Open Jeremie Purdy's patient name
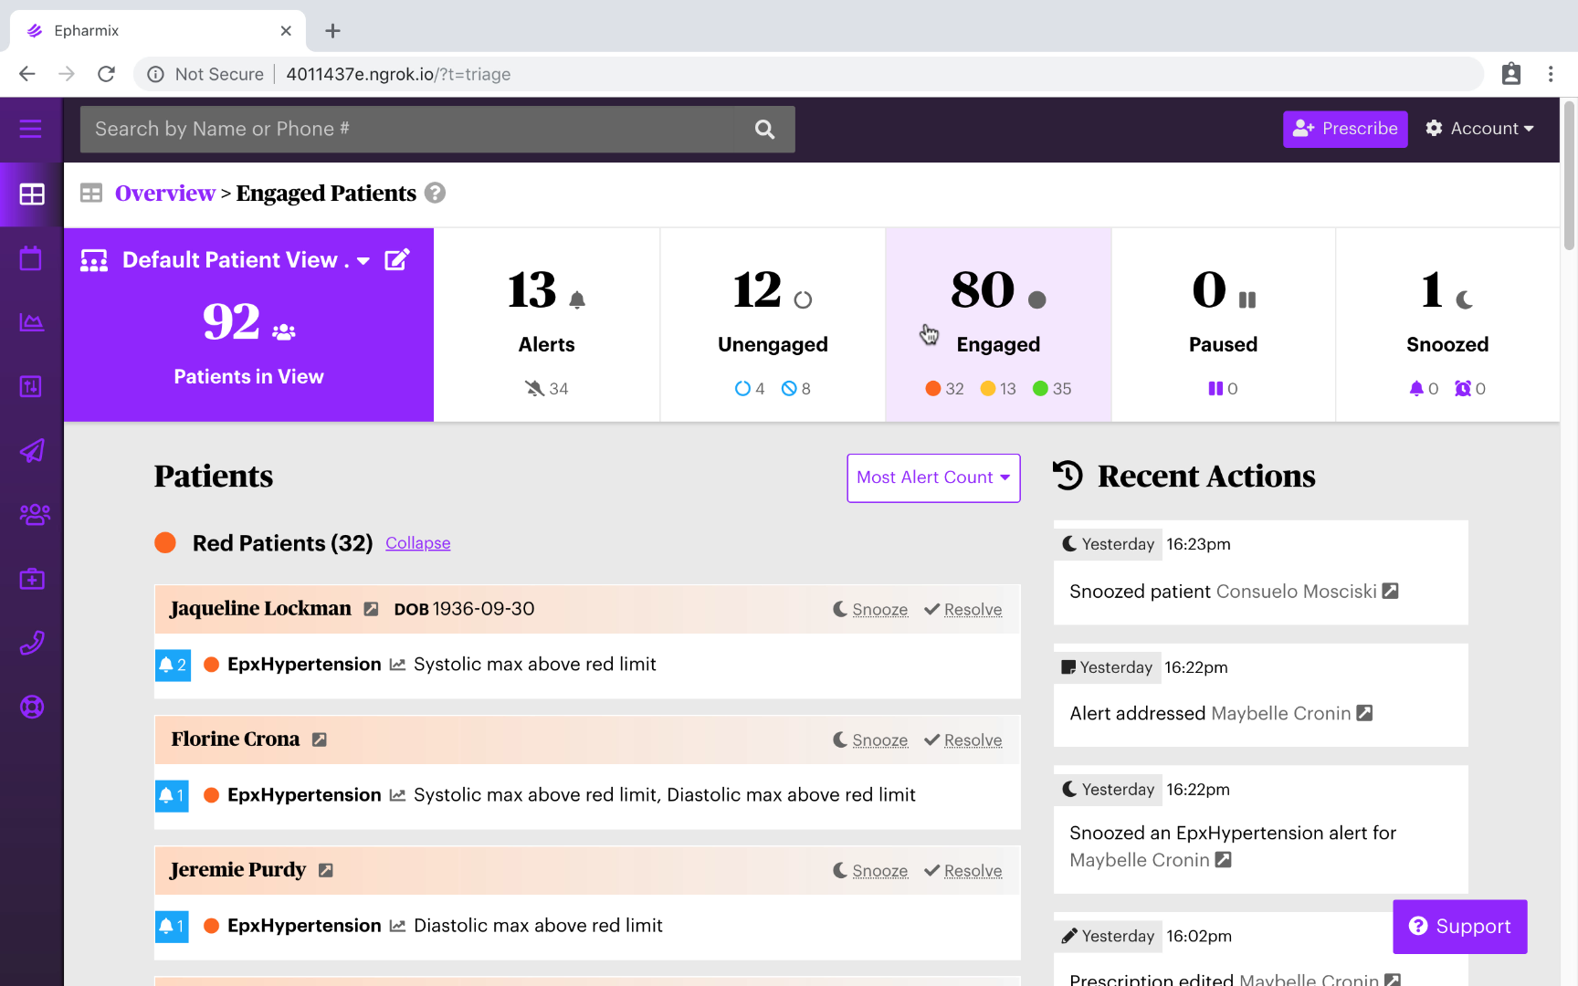 (237, 869)
